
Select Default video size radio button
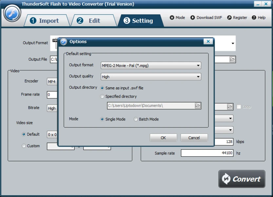tap(24, 134)
